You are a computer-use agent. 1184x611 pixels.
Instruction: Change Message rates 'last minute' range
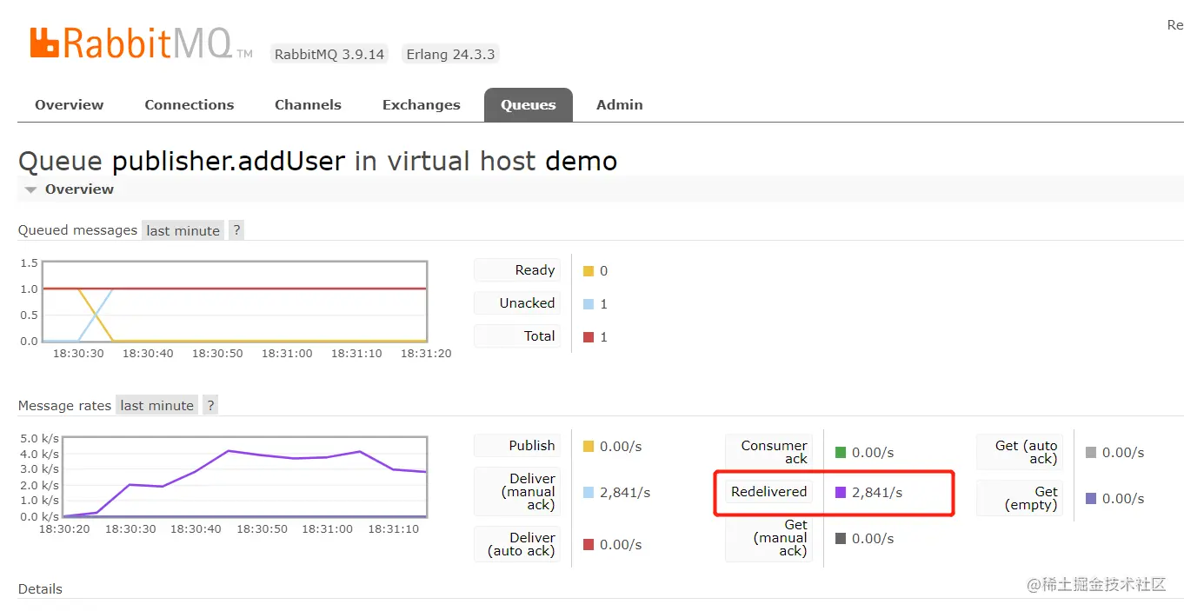coord(156,405)
